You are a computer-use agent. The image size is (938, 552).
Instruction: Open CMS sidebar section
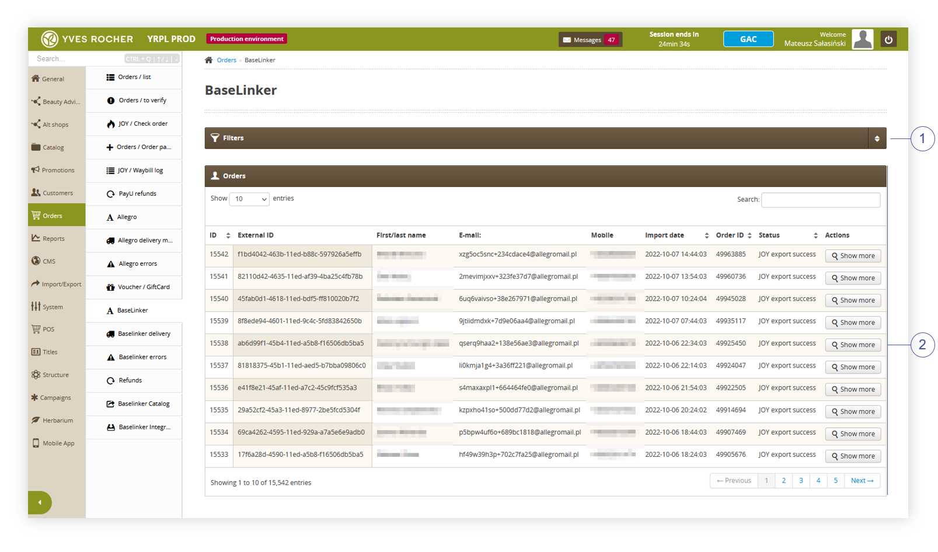(57, 261)
